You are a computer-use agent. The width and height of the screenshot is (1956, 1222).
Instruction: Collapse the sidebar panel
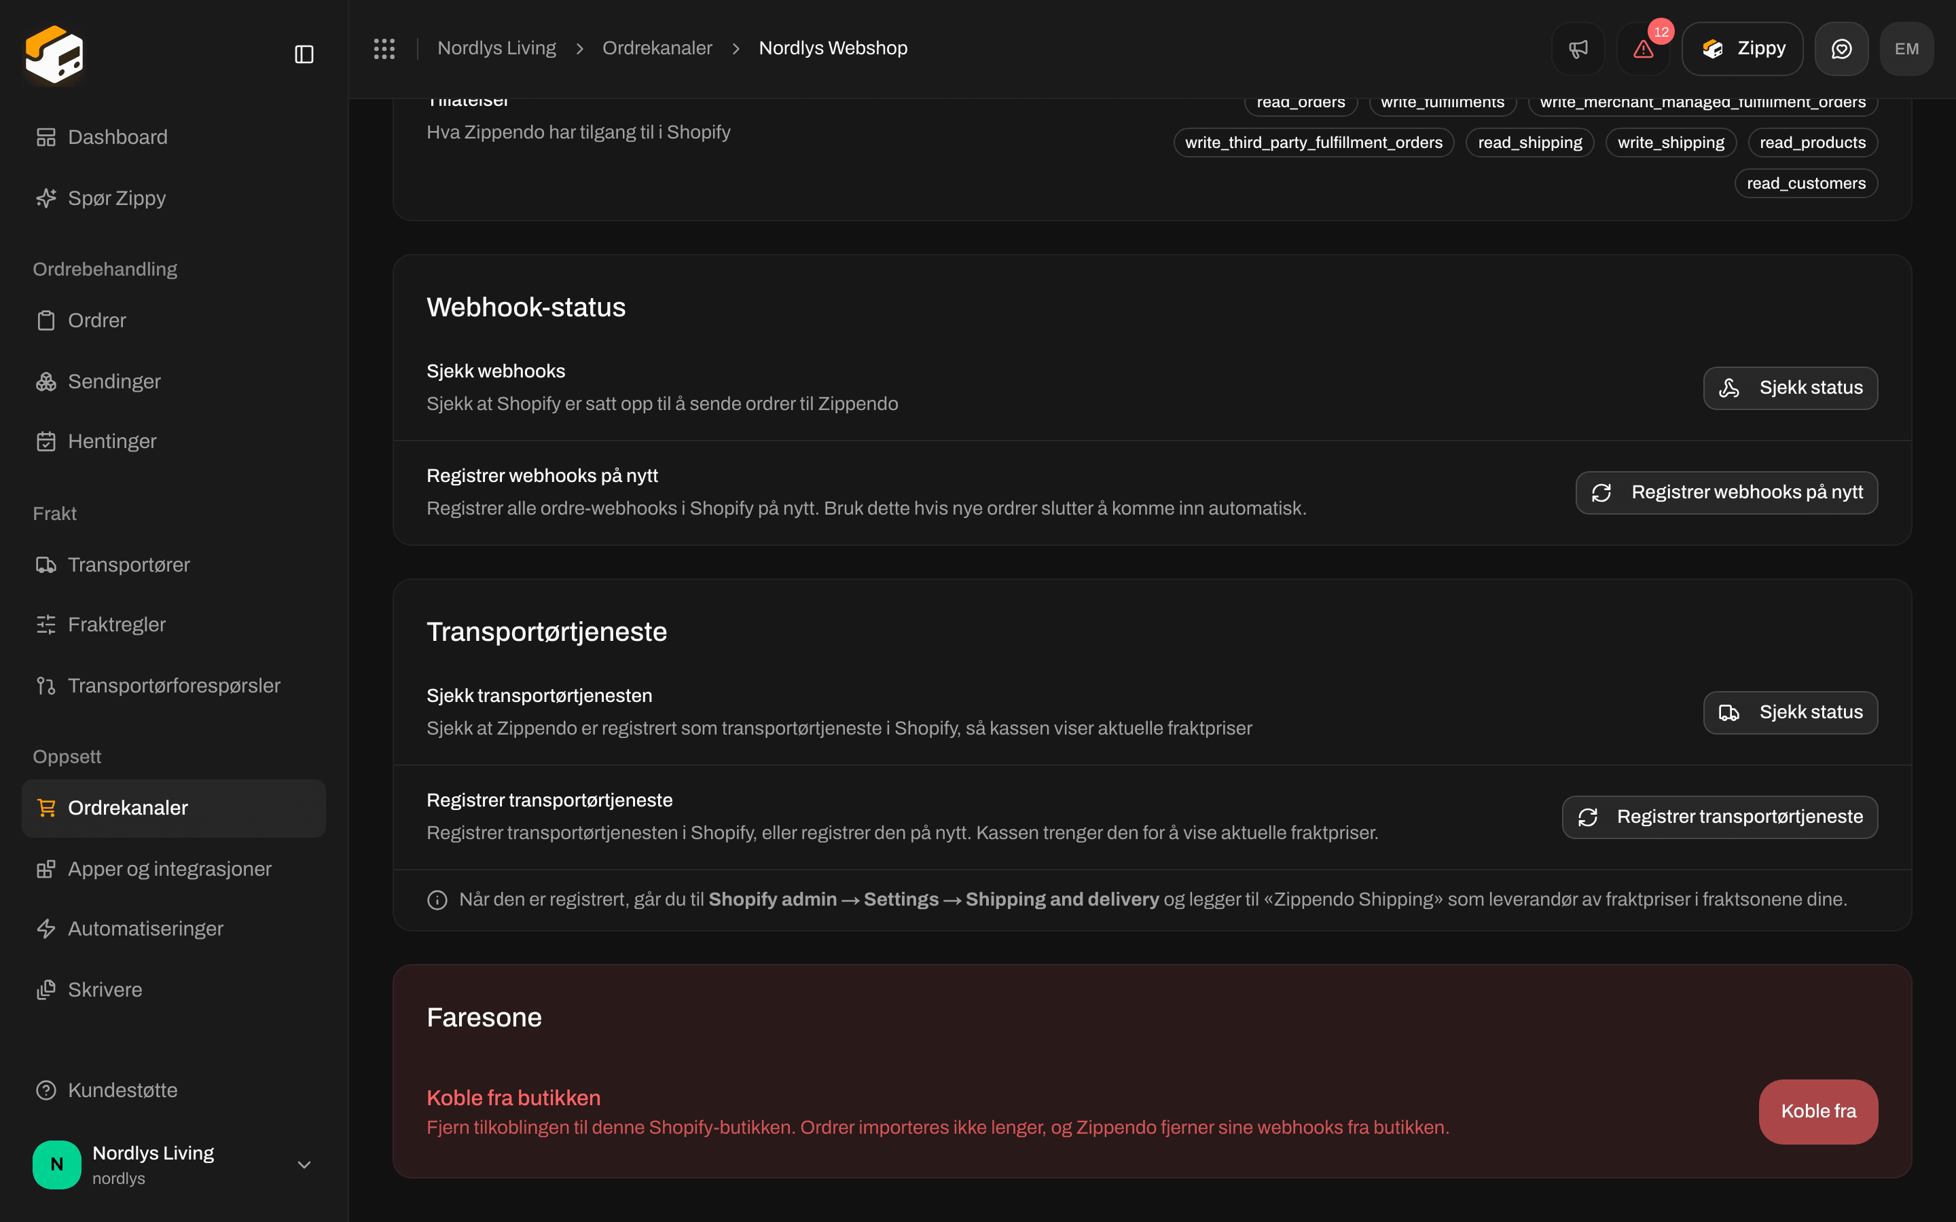click(304, 54)
